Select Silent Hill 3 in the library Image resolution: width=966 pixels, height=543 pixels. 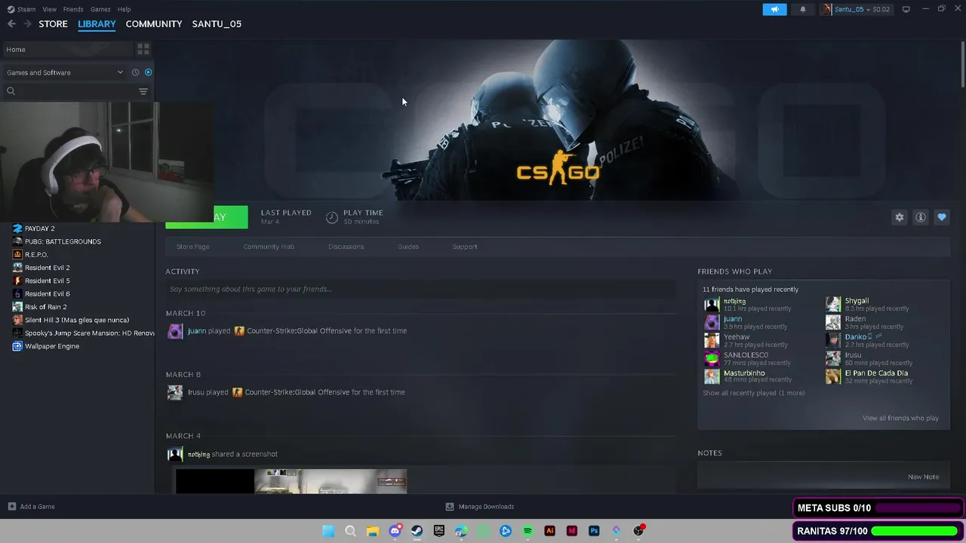coord(76,320)
